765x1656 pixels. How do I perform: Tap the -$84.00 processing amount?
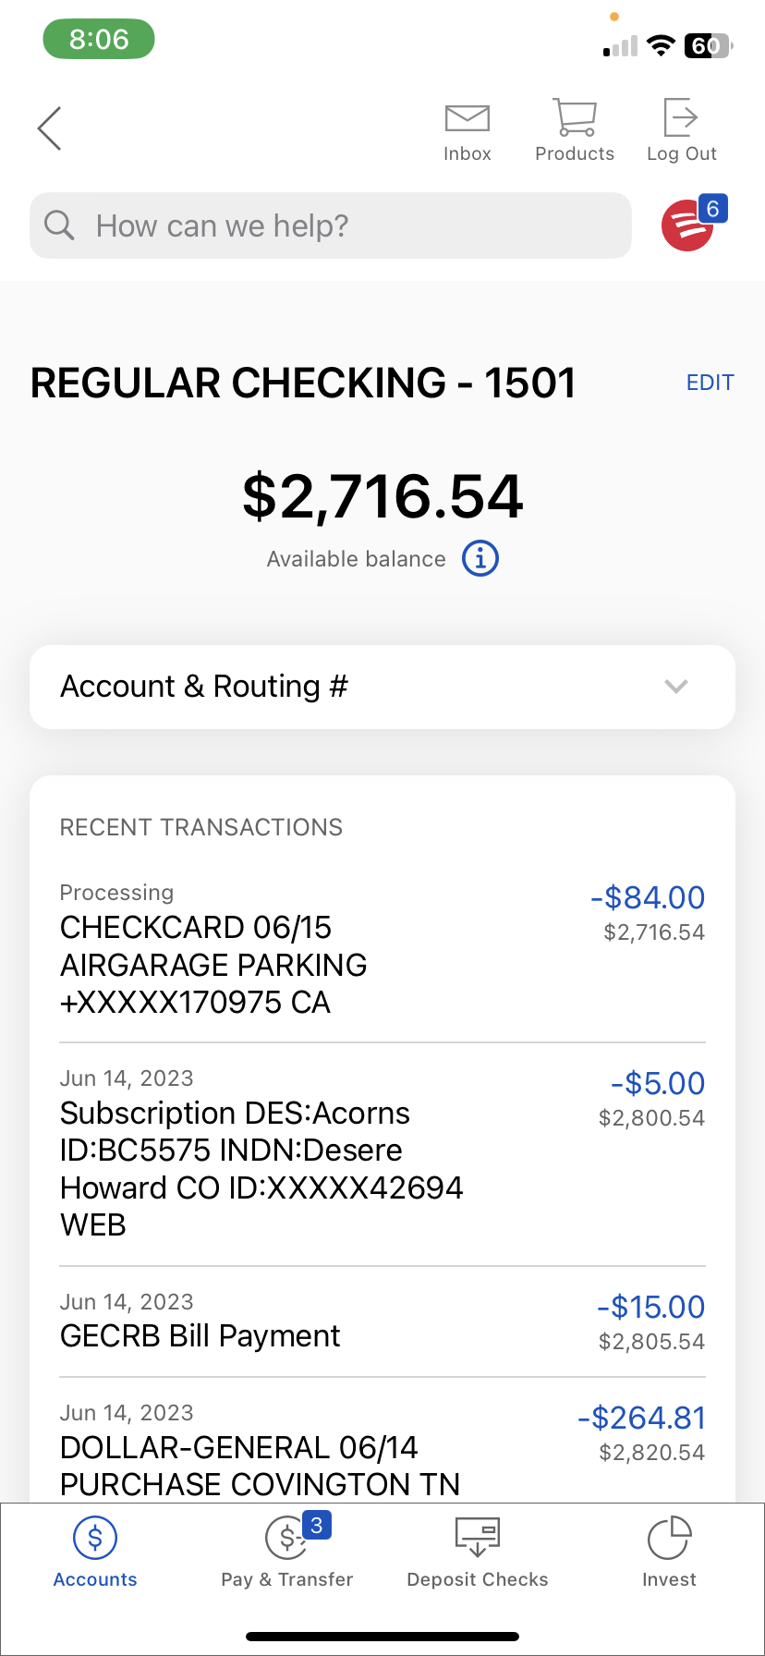point(648,897)
